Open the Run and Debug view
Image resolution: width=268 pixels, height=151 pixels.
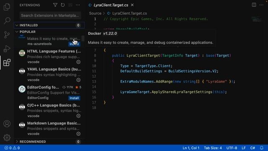(x=7, y=49)
